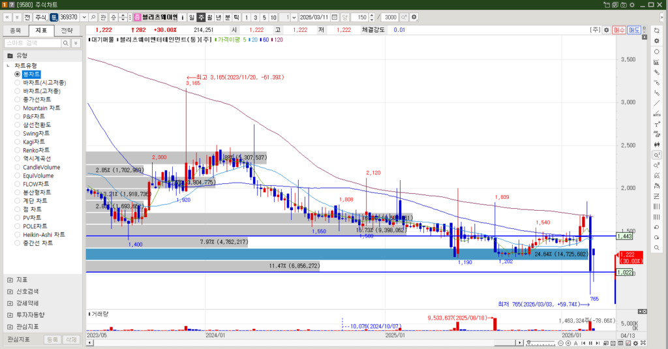668x349 pixels.
Task: Open the stock code 369370 dropdown arrow
Action: [83, 17]
